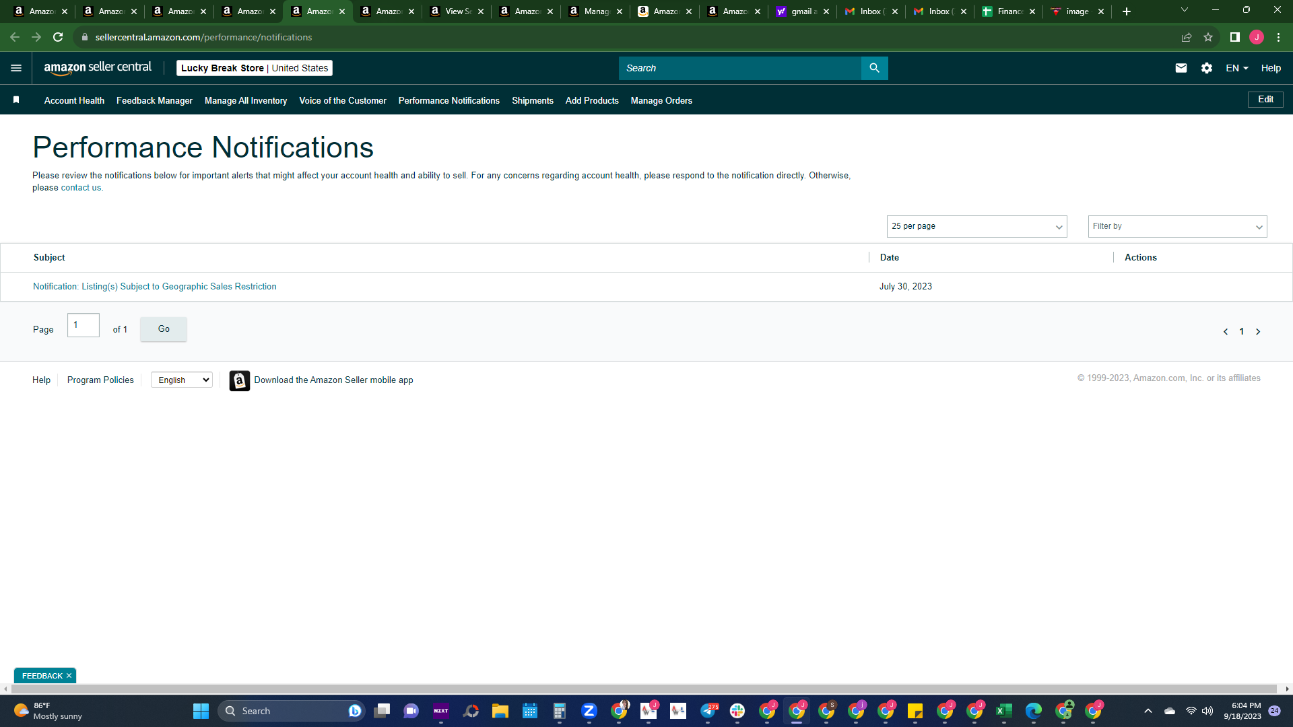Screen dimensions: 1293x727
Task: Click the Seller Central search field
Action: click(x=739, y=68)
